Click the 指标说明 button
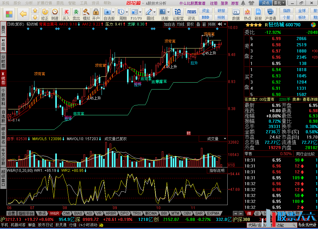The height and width of the screenshot is (229, 318). [x=217, y=170]
